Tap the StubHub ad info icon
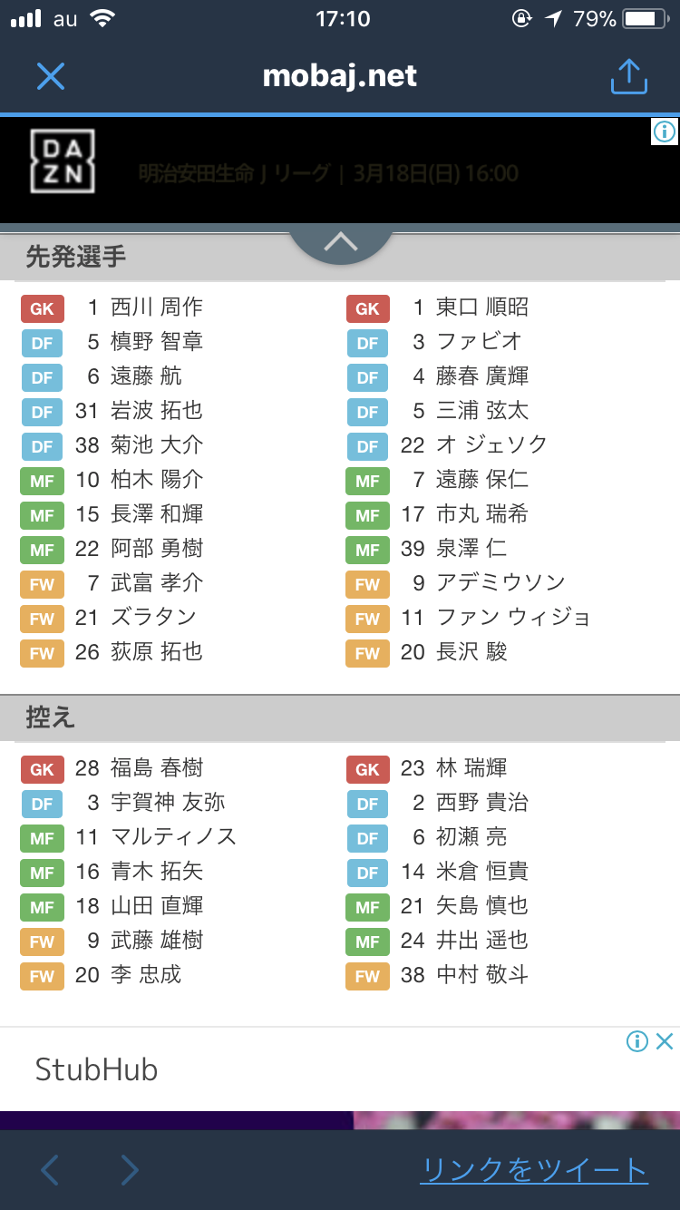This screenshot has width=680, height=1210. (x=637, y=1040)
